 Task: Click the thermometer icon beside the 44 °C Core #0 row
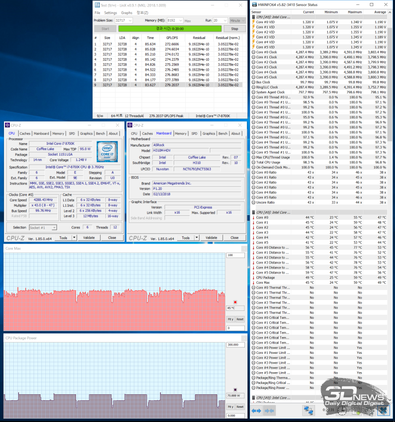coord(253,218)
